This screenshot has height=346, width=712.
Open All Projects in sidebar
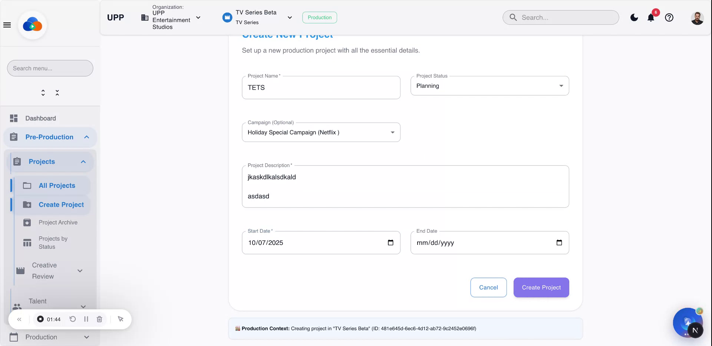pos(57,186)
